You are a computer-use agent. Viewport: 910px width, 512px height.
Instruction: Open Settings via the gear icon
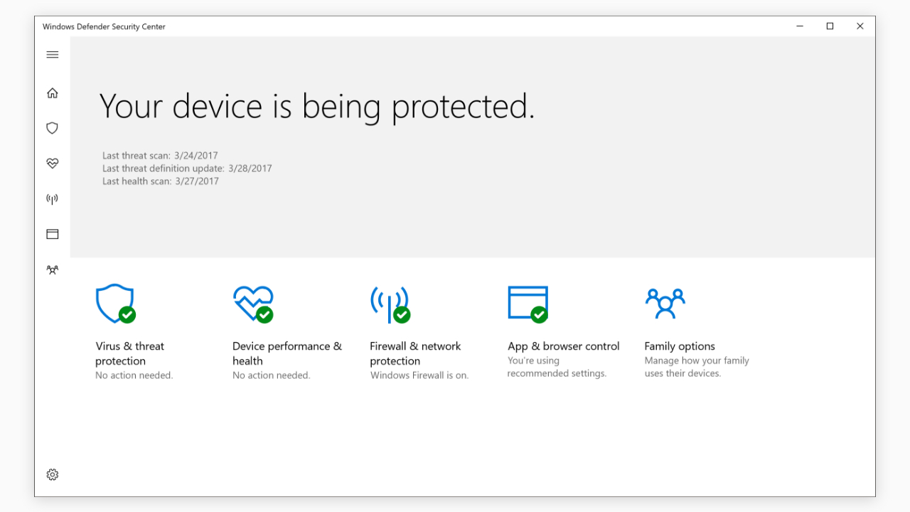click(x=52, y=474)
